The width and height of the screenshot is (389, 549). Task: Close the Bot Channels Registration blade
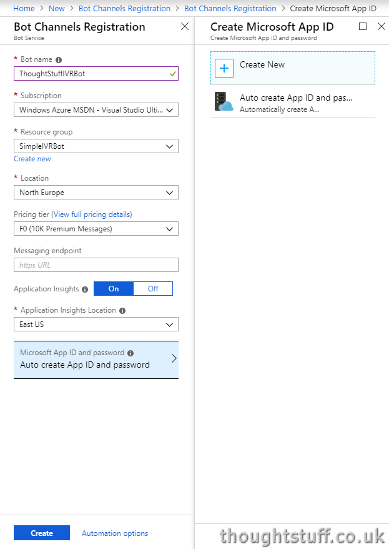(x=185, y=26)
